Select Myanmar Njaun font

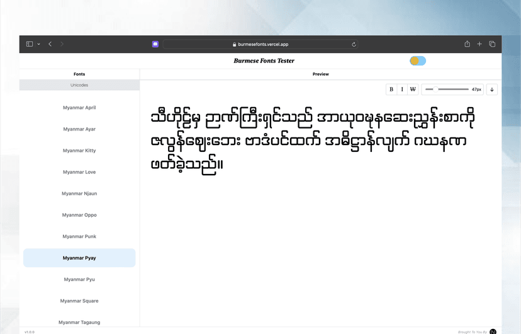pyautogui.click(x=79, y=193)
